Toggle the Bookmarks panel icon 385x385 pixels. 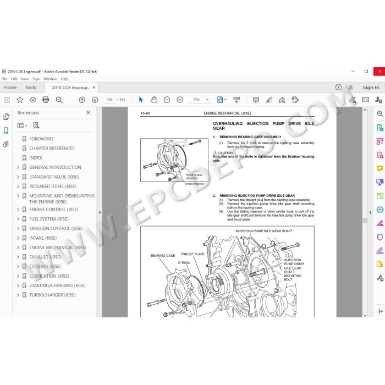point(6,130)
